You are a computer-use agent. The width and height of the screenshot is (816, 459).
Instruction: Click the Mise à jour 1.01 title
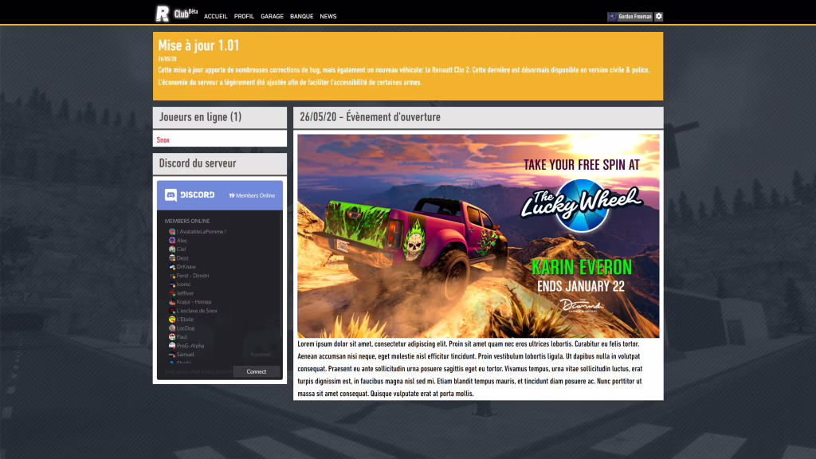tap(198, 45)
